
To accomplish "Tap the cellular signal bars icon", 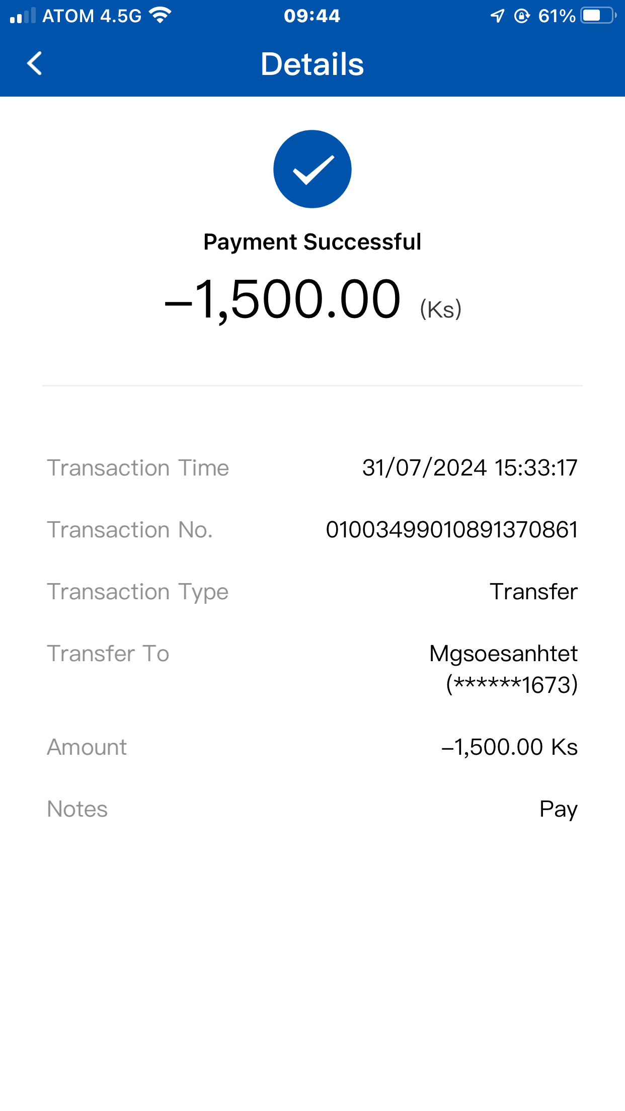I will point(23,16).
